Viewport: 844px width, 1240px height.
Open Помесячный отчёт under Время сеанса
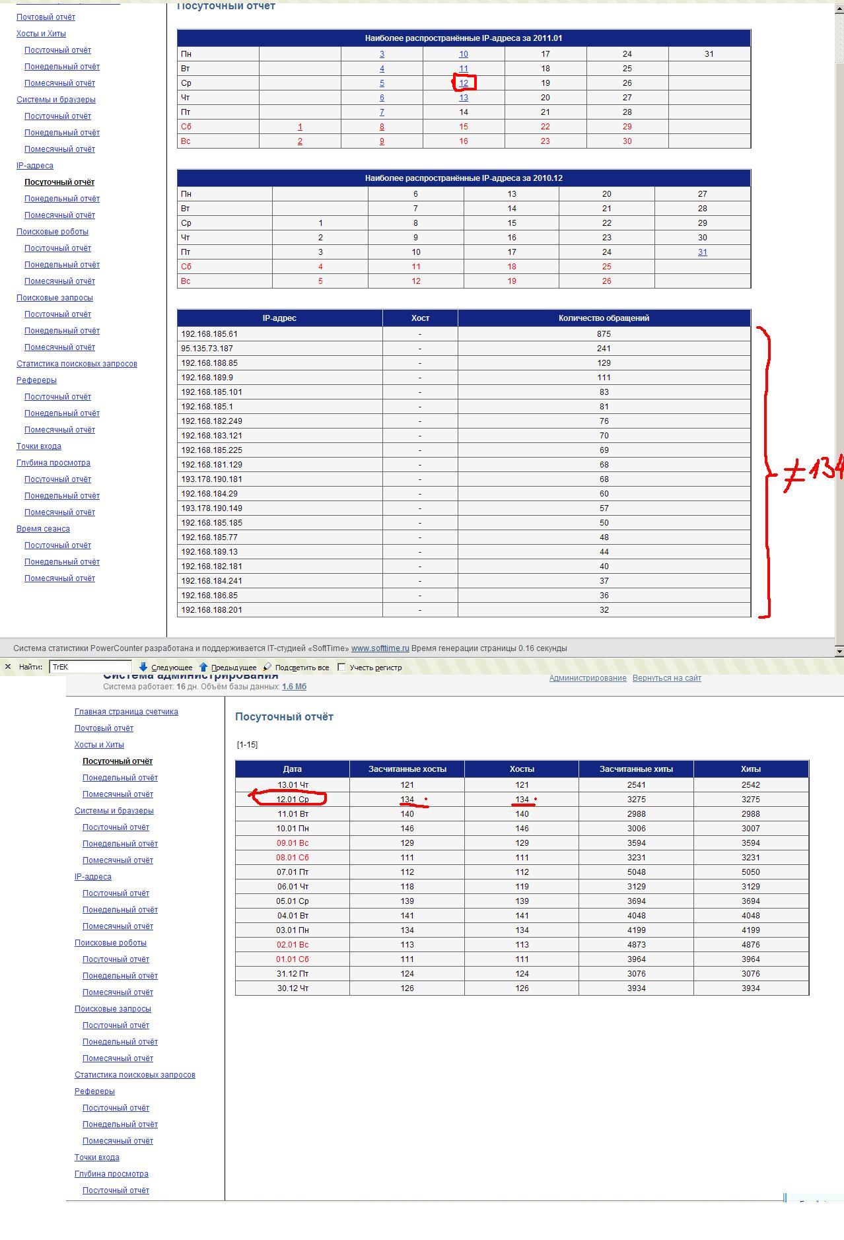59,578
